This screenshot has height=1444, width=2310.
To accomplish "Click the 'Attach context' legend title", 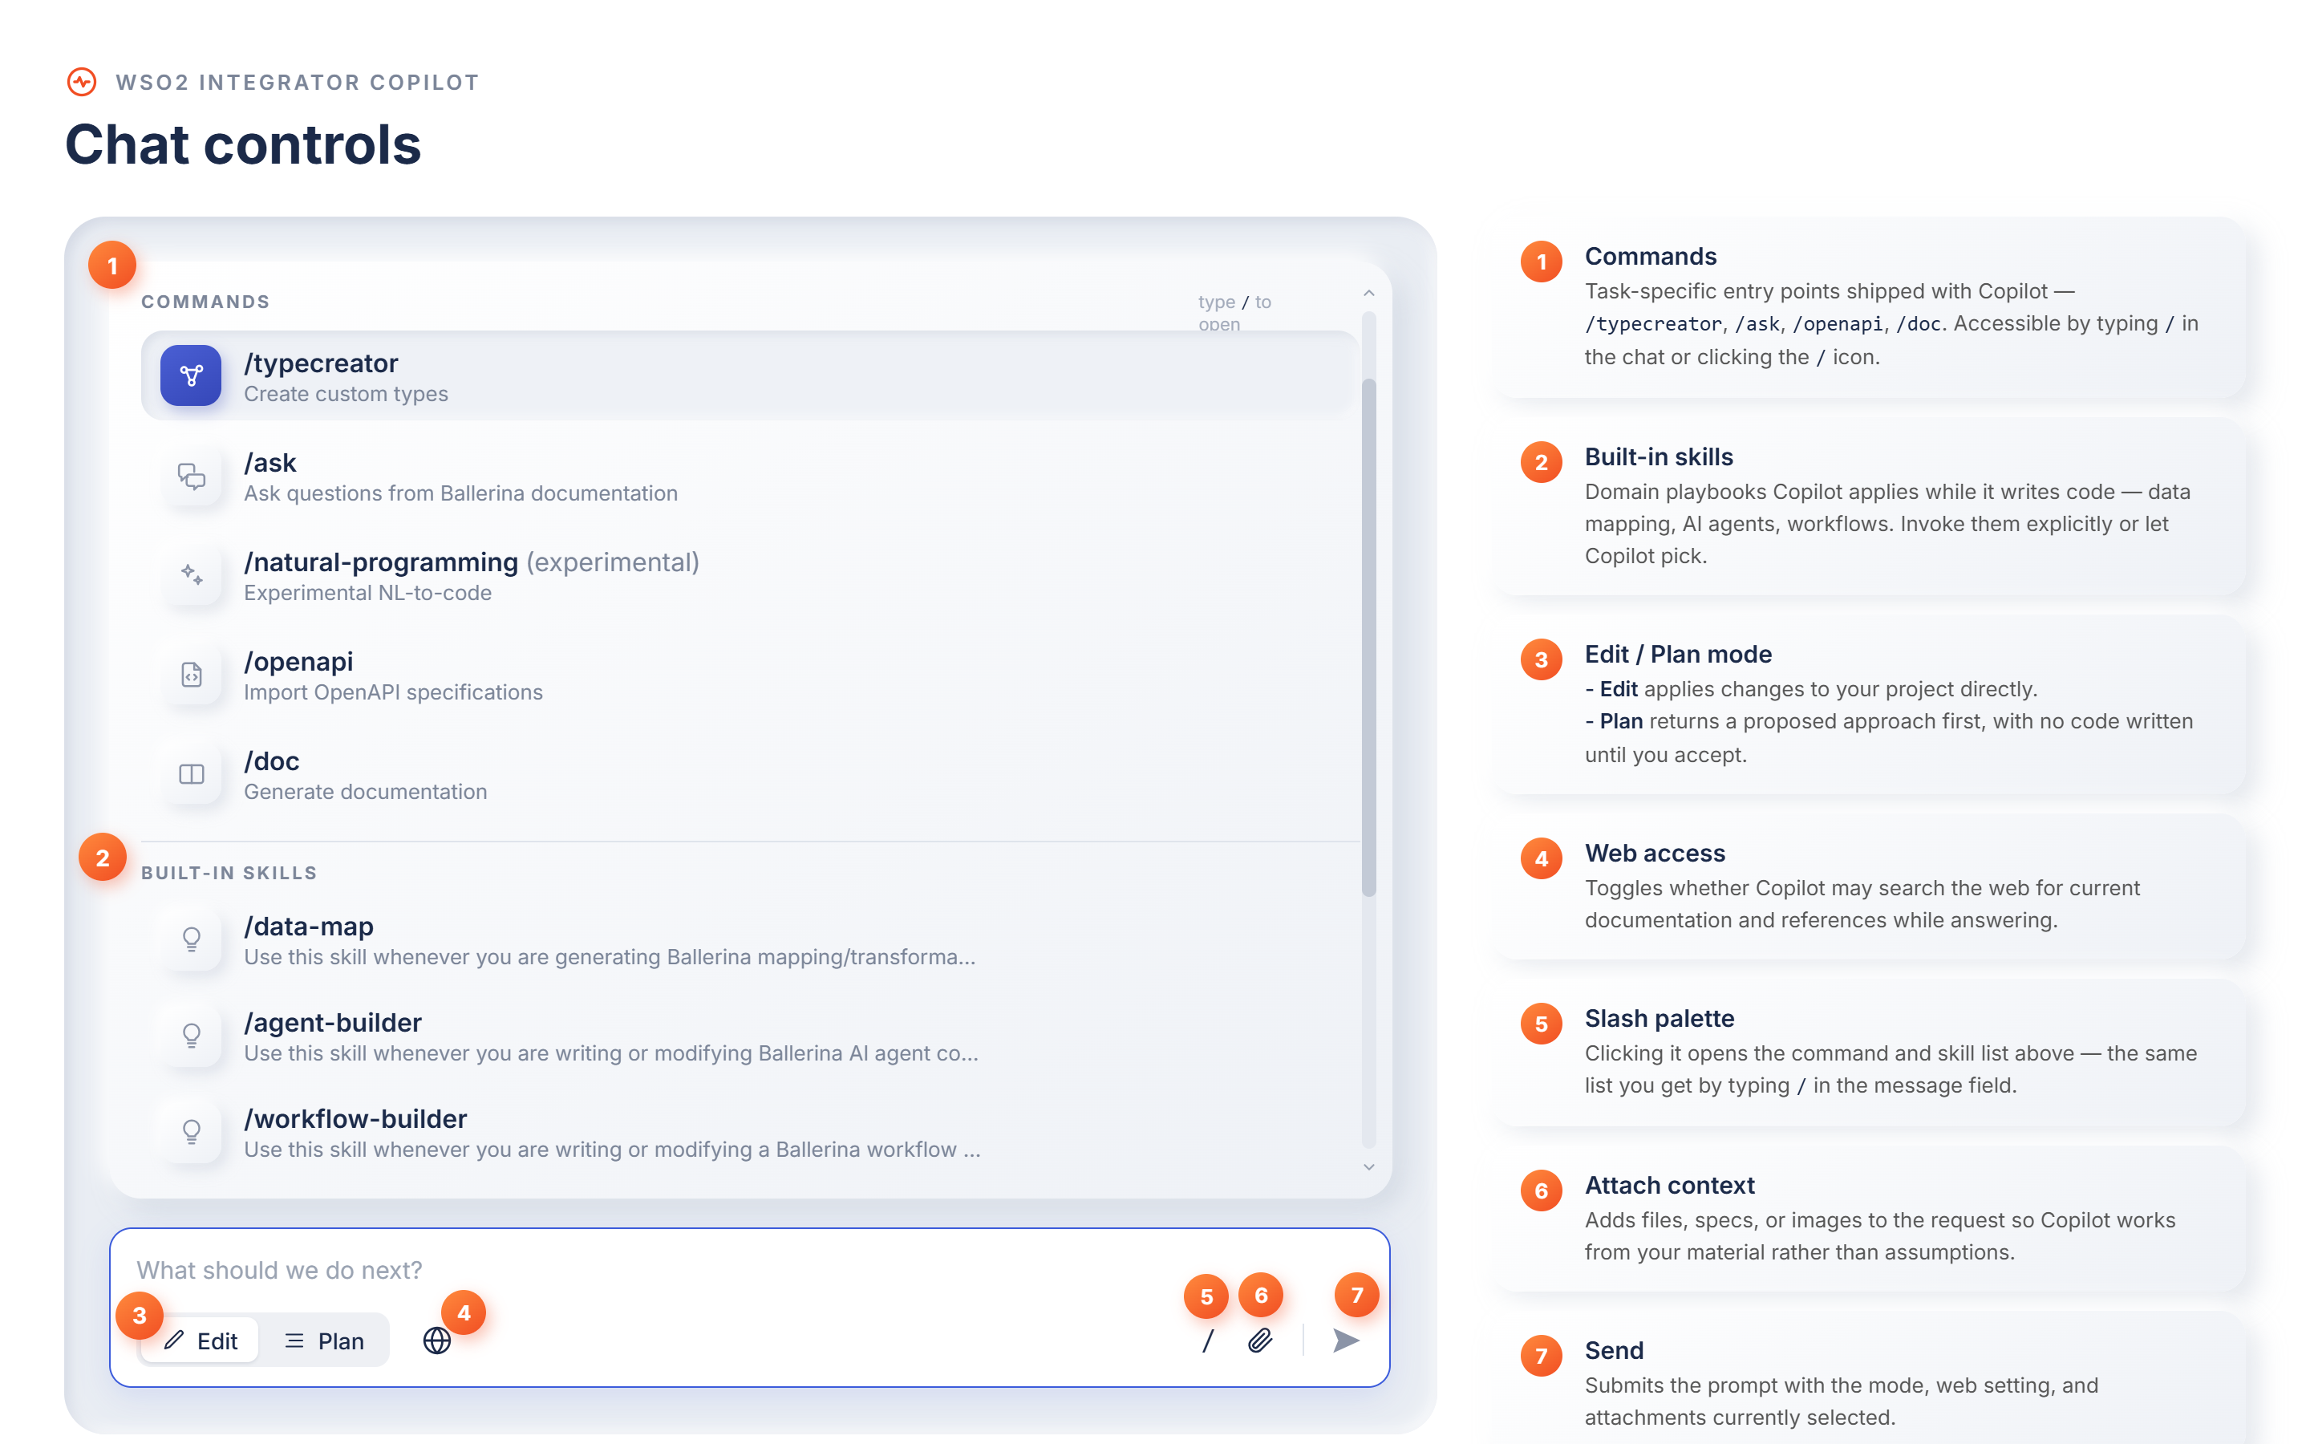I will pos(1669,1185).
